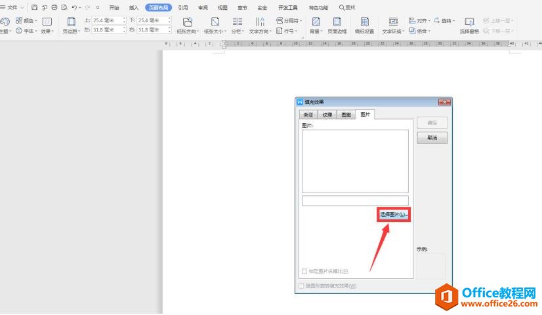Click the 选择窗格 selection pane icon
Viewport: 542px width, 315px height.
pos(469,22)
